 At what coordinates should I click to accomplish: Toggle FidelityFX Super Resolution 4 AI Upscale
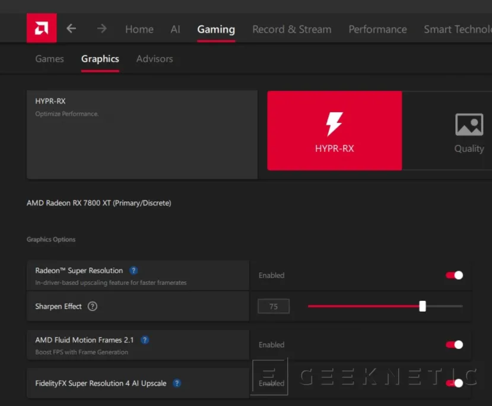pyautogui.click(x=455, y=383)
